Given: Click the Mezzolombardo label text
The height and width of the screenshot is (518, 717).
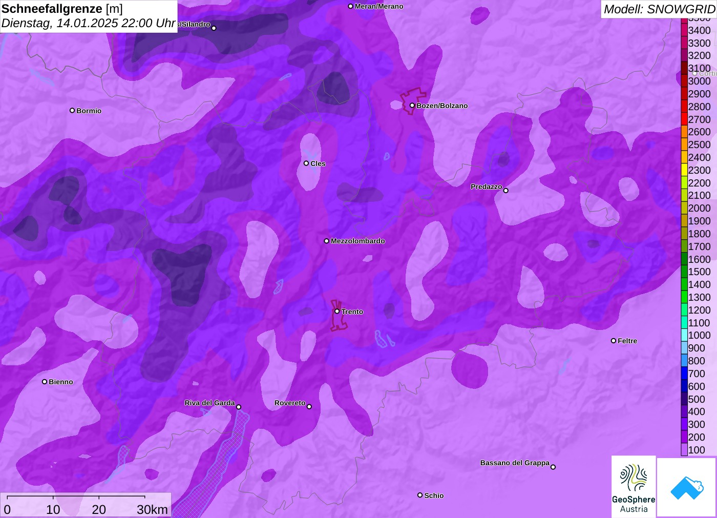Looking at the screenshot, I should [x=358, y=241].
